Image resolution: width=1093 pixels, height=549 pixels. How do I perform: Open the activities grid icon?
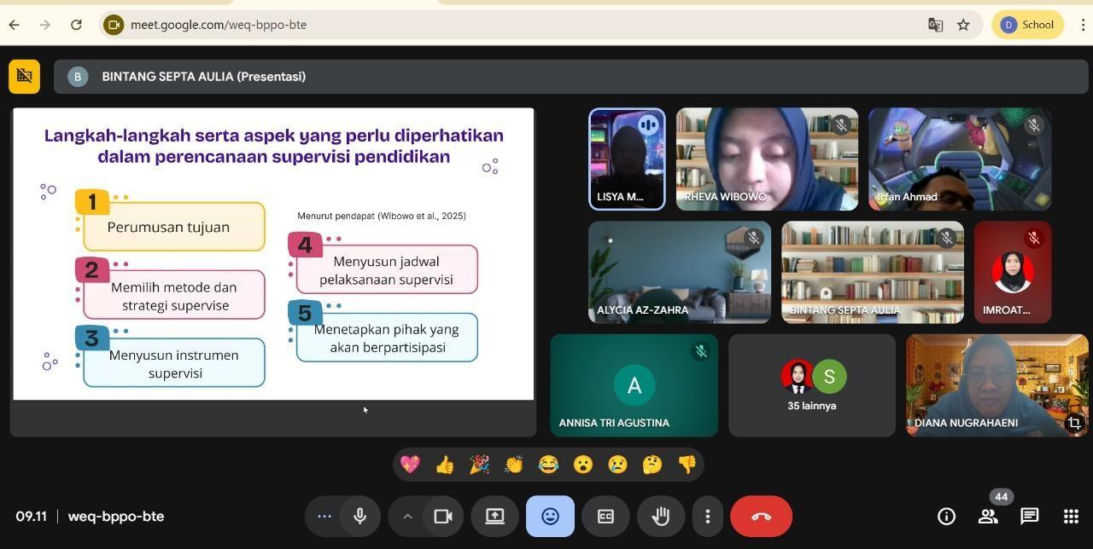coord(1071,517)
